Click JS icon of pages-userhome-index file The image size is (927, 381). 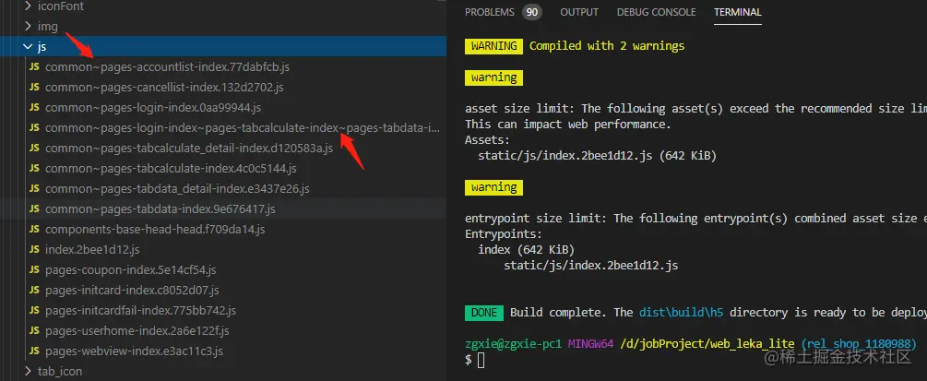point(34,331)
